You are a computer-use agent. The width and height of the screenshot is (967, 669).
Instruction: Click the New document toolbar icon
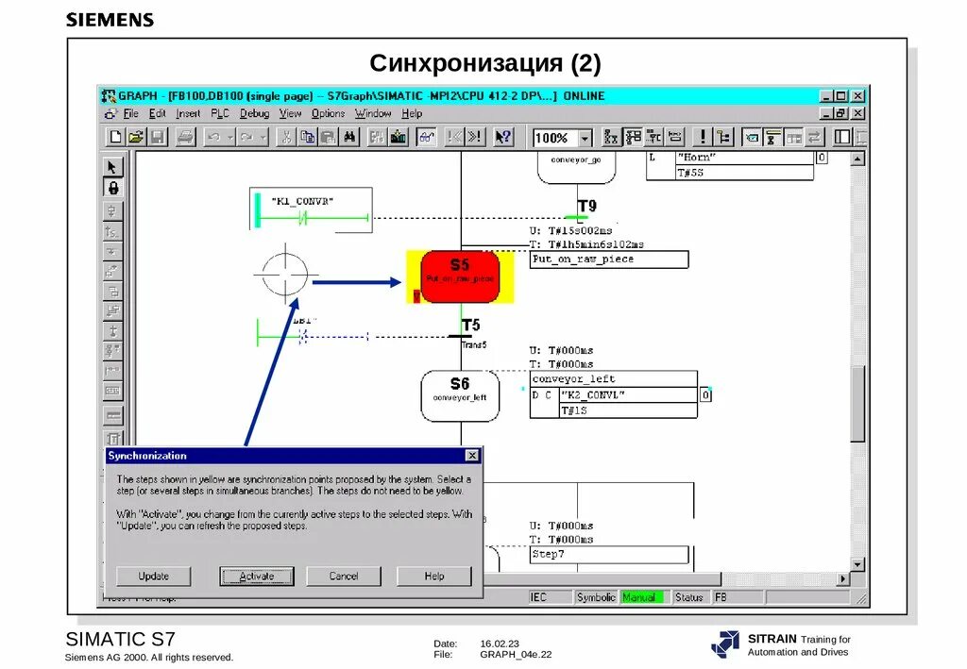(115, 137)
